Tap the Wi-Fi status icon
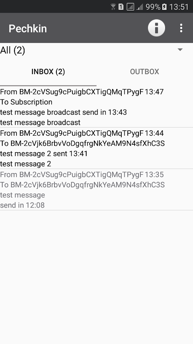This screenshot has width=193, height=344. pyautogui.click(x=113, y=7)
